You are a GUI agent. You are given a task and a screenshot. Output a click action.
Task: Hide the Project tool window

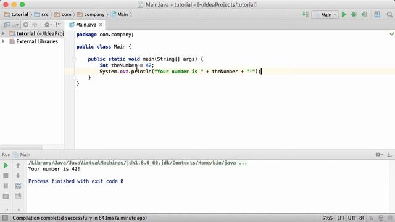58,25
